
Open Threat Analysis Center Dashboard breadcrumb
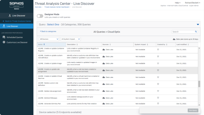click(57, 7)
